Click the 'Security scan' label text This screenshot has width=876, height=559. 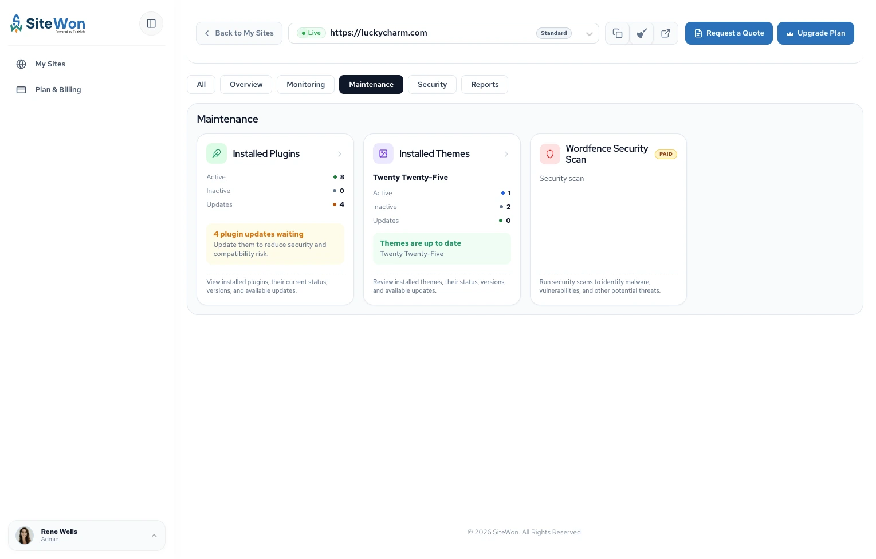point(561,179)
